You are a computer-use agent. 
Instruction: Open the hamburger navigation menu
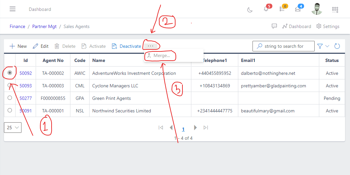(13, 9)
